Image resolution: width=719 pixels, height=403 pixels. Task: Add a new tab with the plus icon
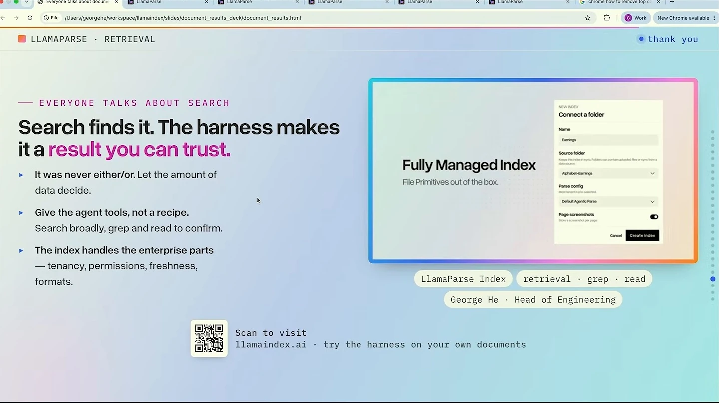click(672, 2)
